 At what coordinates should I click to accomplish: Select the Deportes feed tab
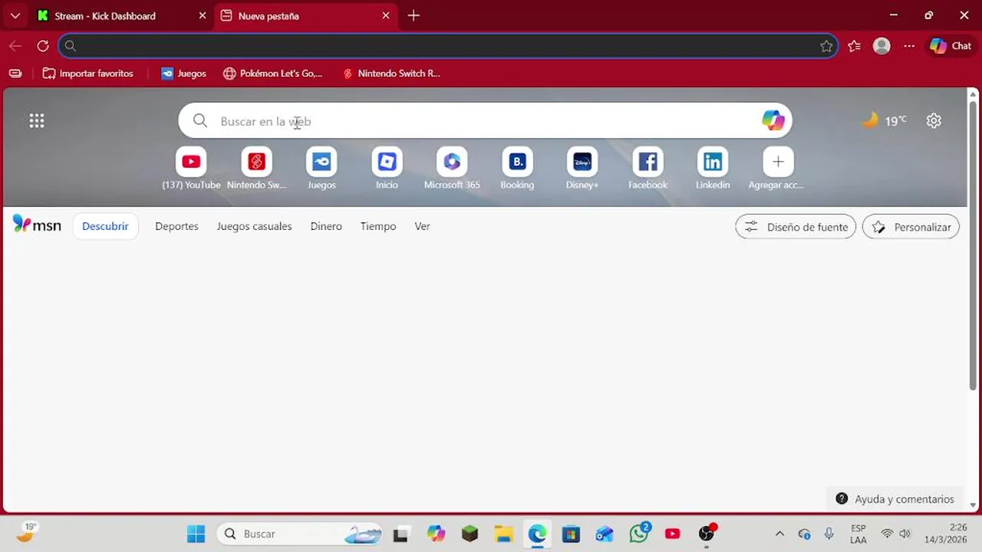pos(176,226)
